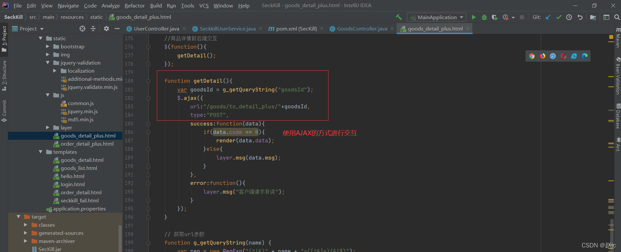
Task: Open preview in Internet Explorer icon
Action: [574, 56]
